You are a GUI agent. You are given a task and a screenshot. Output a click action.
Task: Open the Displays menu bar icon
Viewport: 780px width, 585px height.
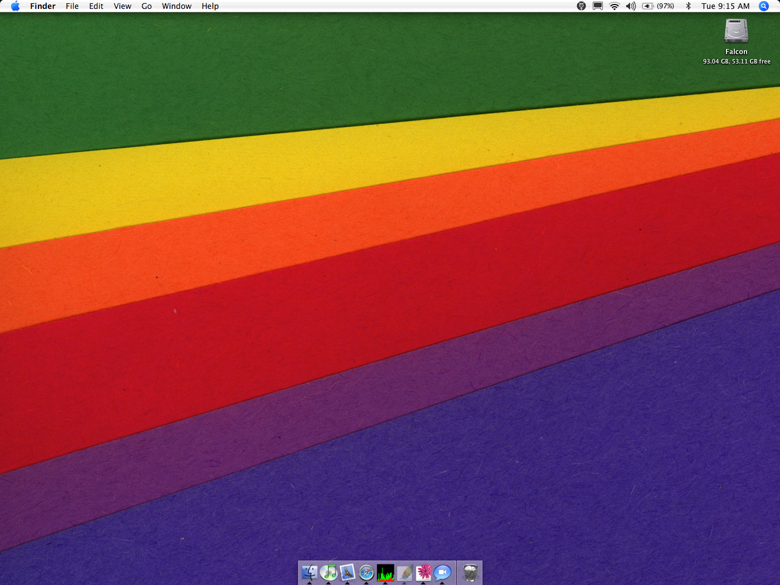[x=598, y=6]
